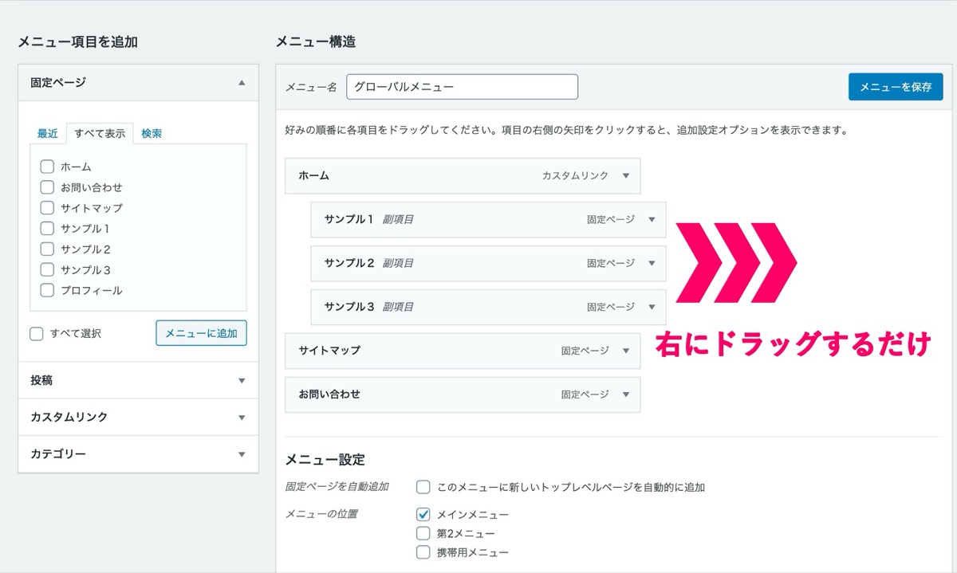The image size is (957, 573).
Task: Click the メニュー構造 heading
Action: pyautogui.click(x=316, y=41)
